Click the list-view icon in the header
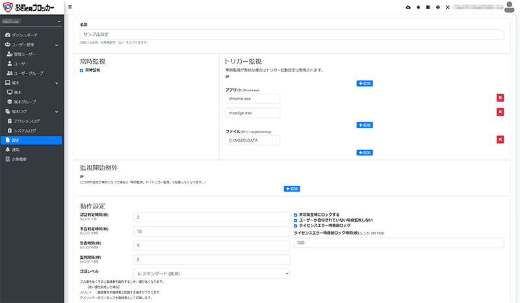The image size is (520, 303). pyautogui.click(x=428, y=7)
